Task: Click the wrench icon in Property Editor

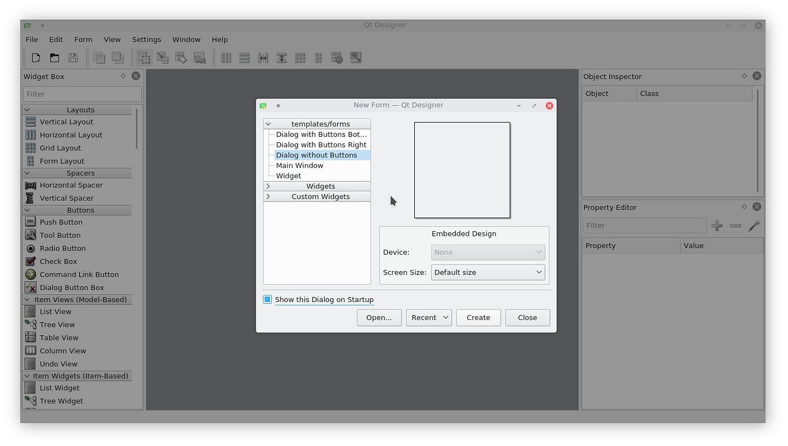Action: (x=754, y=226)
